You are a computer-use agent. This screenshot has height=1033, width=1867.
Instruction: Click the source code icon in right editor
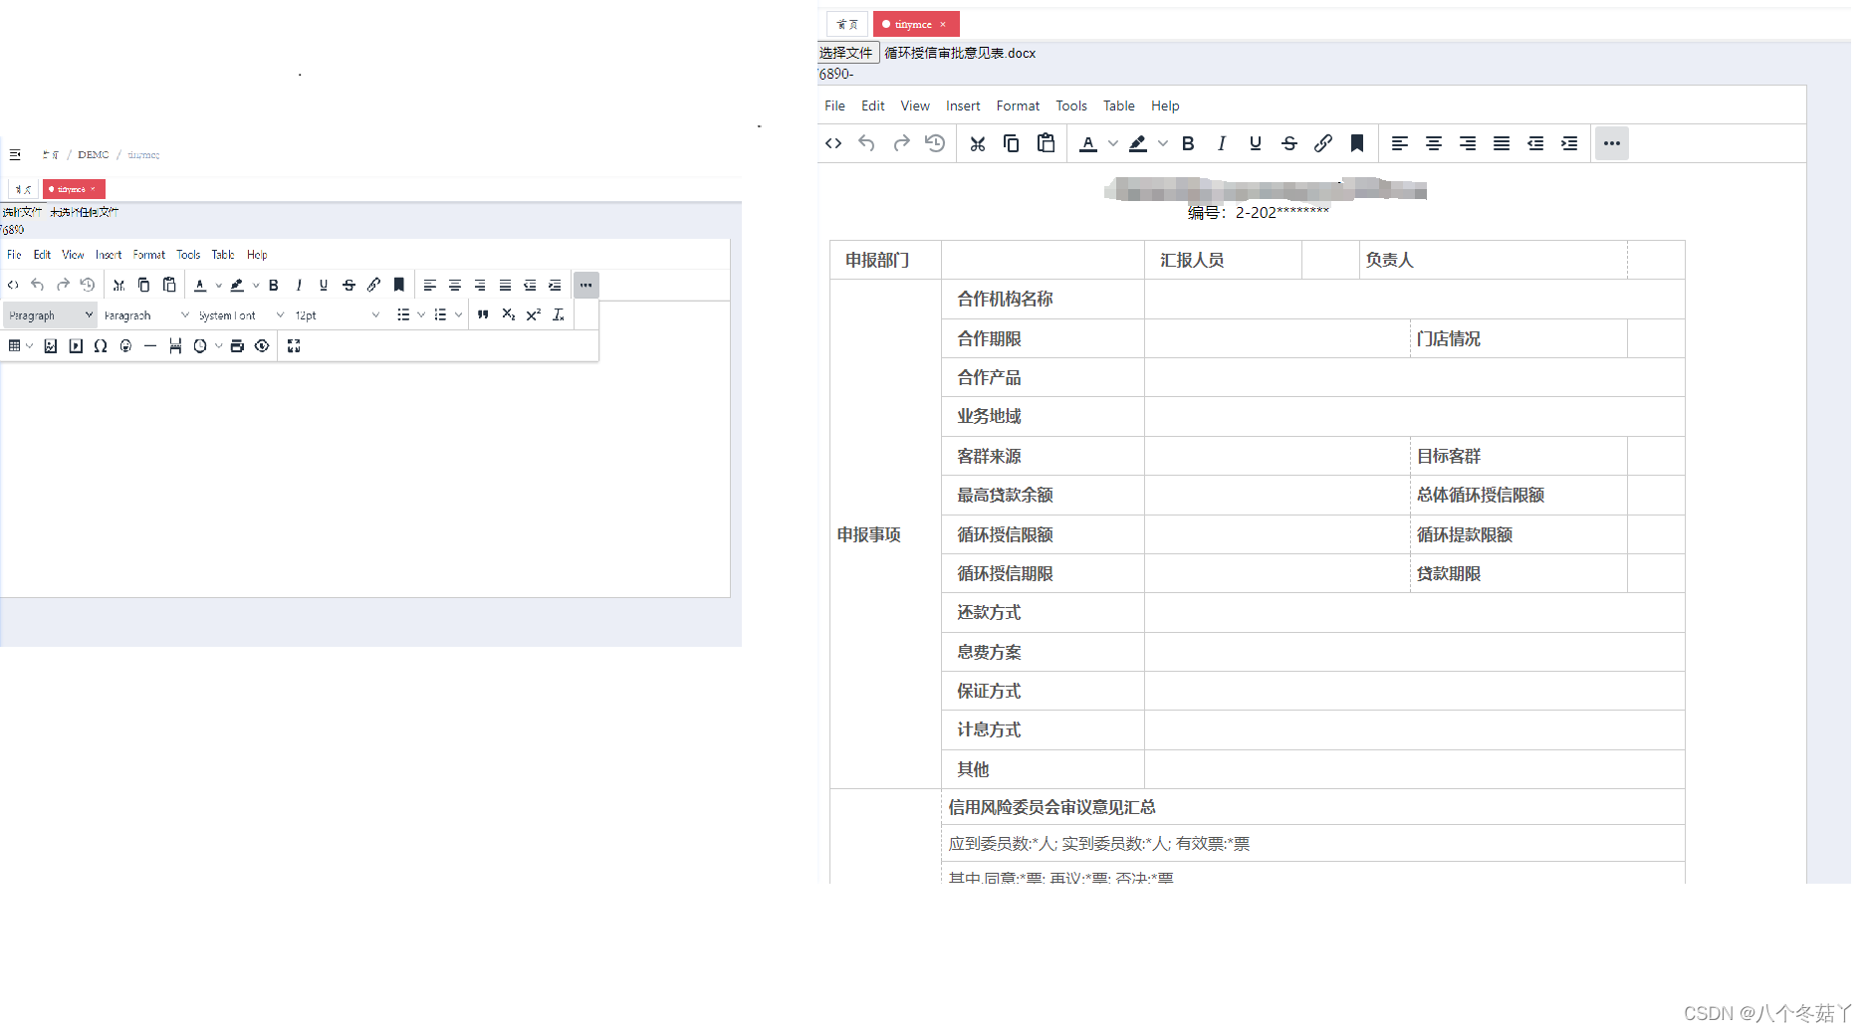pos(833,143)
